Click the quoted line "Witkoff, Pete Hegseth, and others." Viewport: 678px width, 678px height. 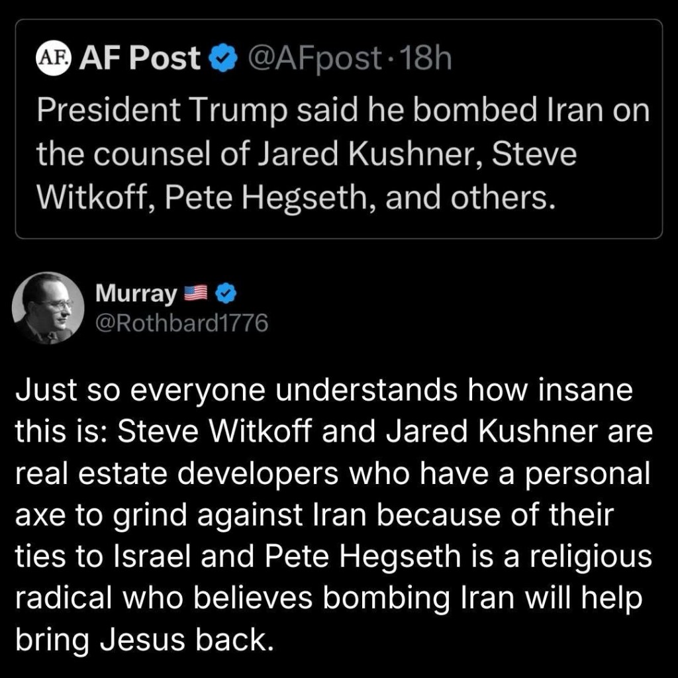click(295, 197)
